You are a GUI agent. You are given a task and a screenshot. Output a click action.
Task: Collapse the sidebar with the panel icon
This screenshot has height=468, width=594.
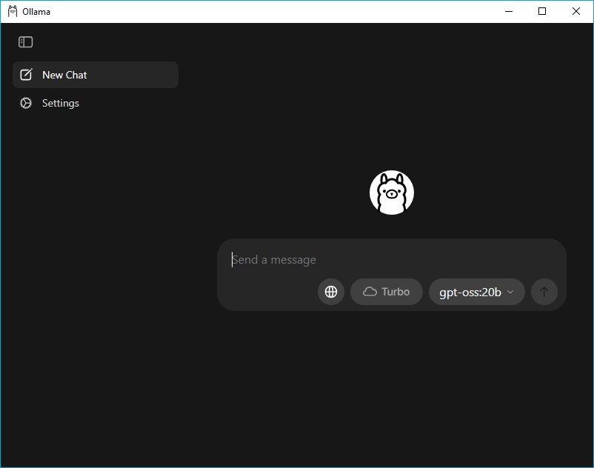point(26,42)
